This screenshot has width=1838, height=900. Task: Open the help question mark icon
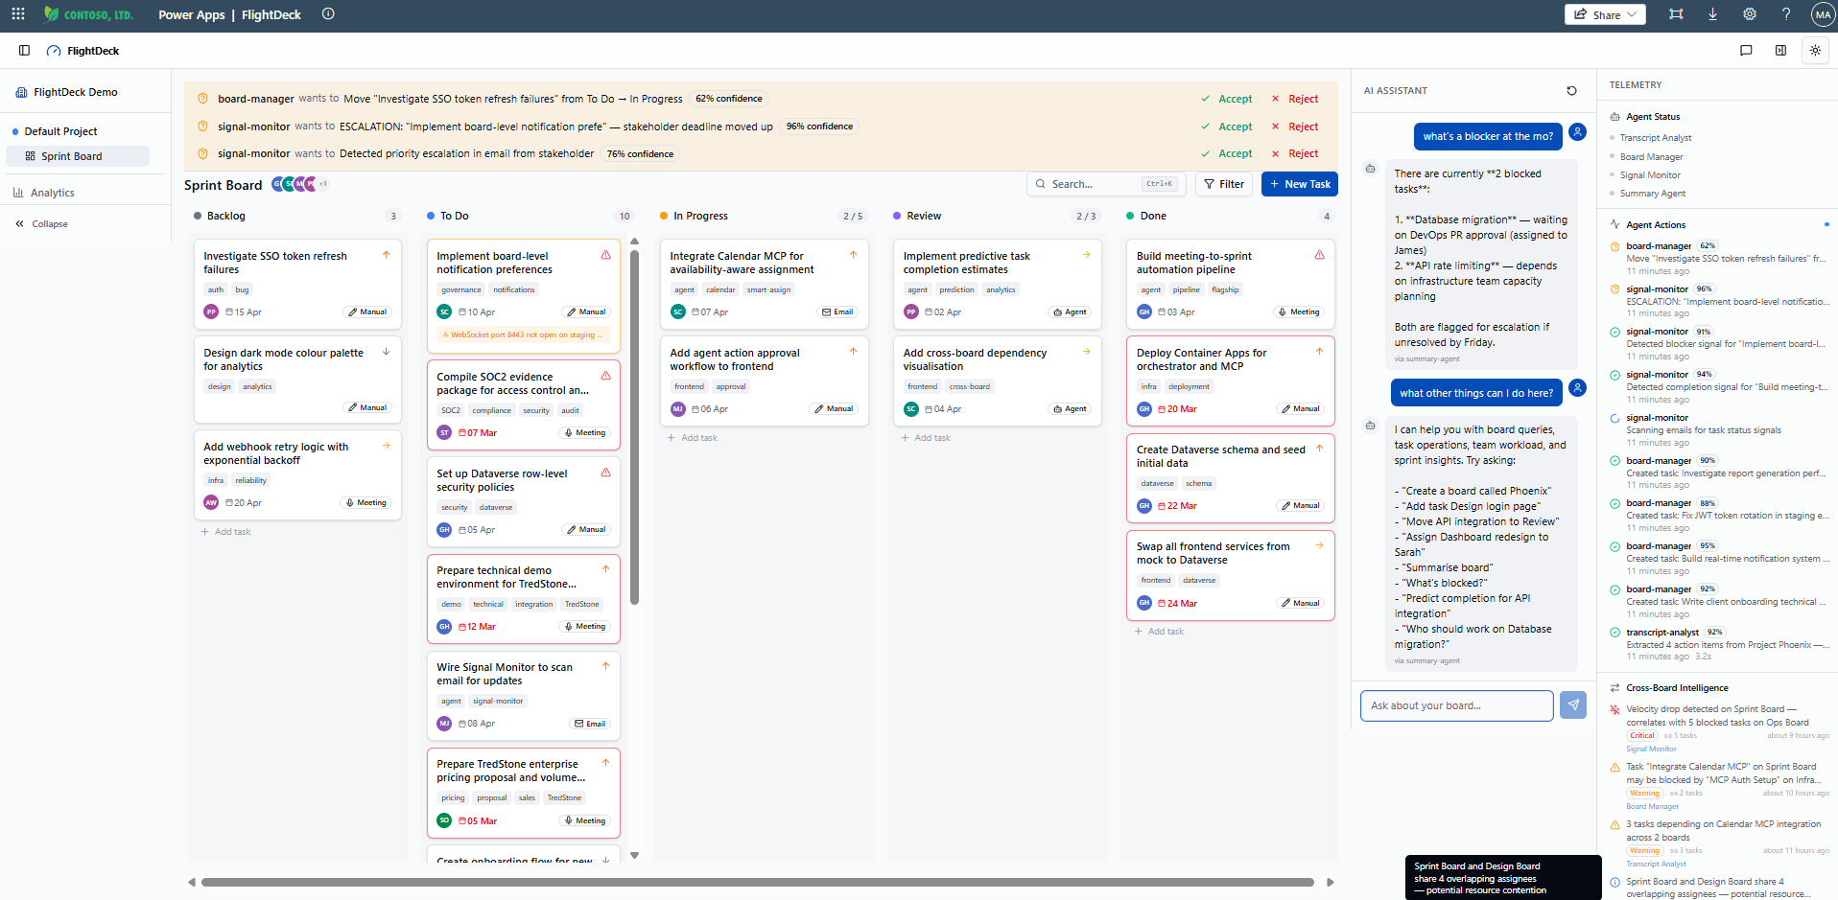point(1786,14)
